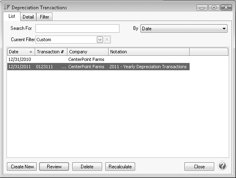Select the List tab
Screen dimensions: 236x178
pos(12,16)
